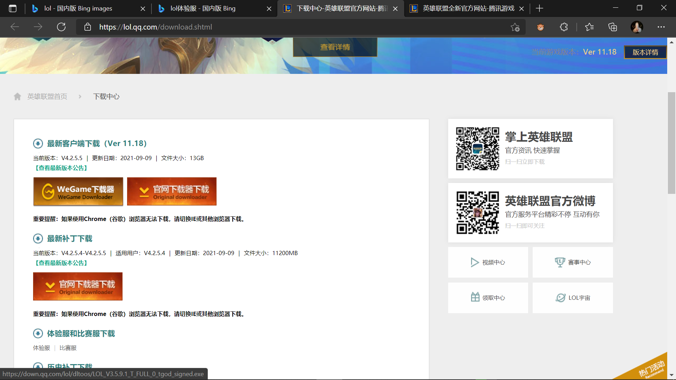Open 版本详情 button
Image resolution: width=676 pixels, height=380 pixels.
[645, 52]
